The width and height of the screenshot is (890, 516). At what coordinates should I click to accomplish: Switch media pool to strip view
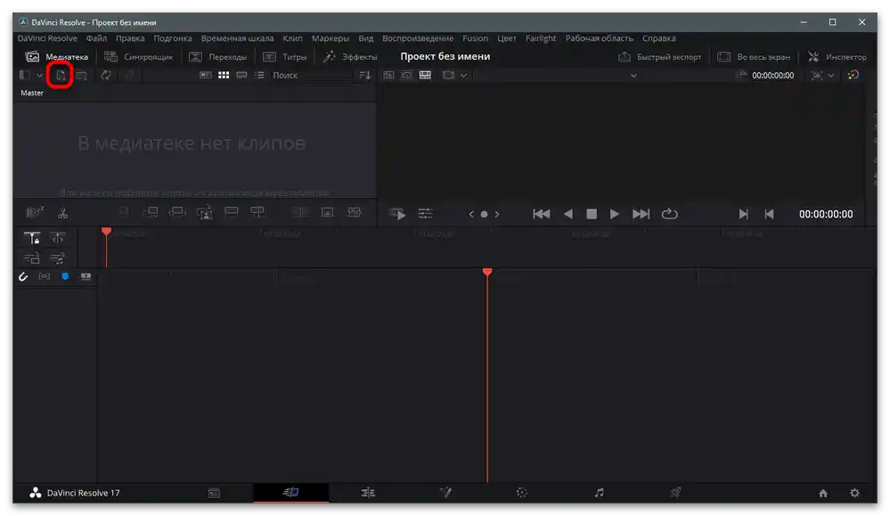click(241, 75)
